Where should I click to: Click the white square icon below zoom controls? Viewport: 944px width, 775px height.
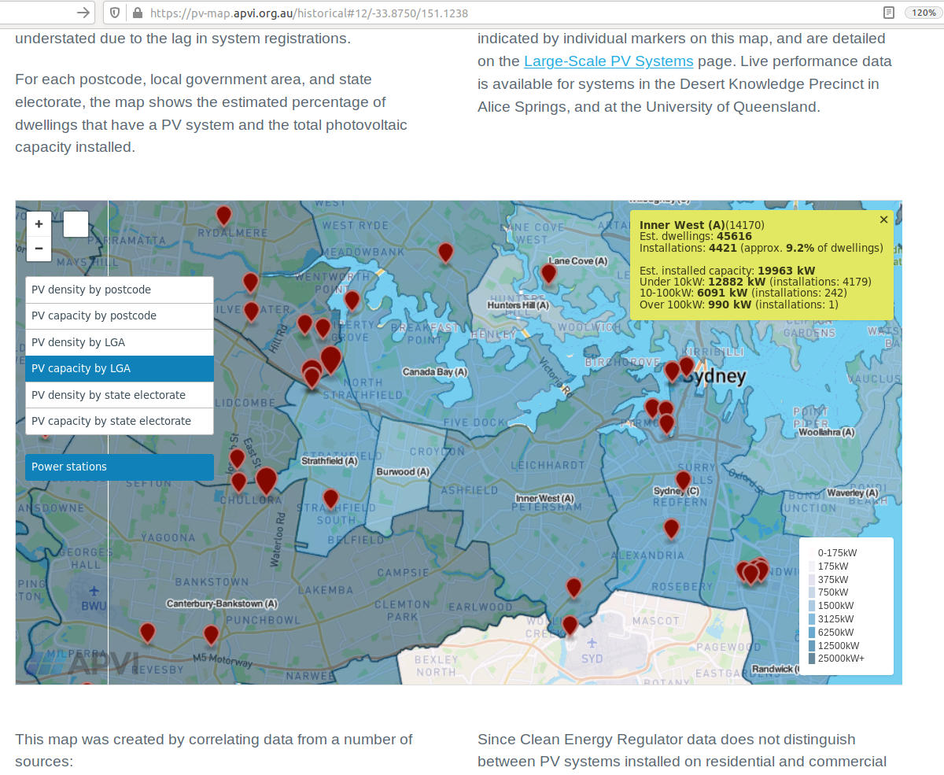coord(76,224)
